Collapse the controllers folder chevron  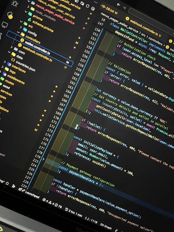[18, 32]
